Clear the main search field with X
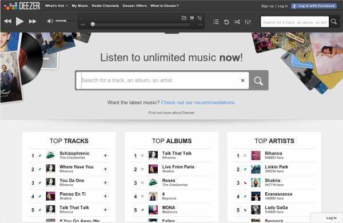The width and height of the screenshot is (343, 223). point(242,80)
